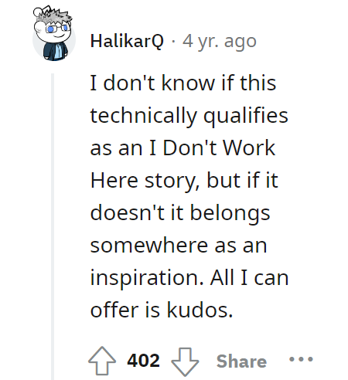The image size is (348, 380).
Task: Click the 'I Don't Work Here' phrase
Action: coord(183,165)
